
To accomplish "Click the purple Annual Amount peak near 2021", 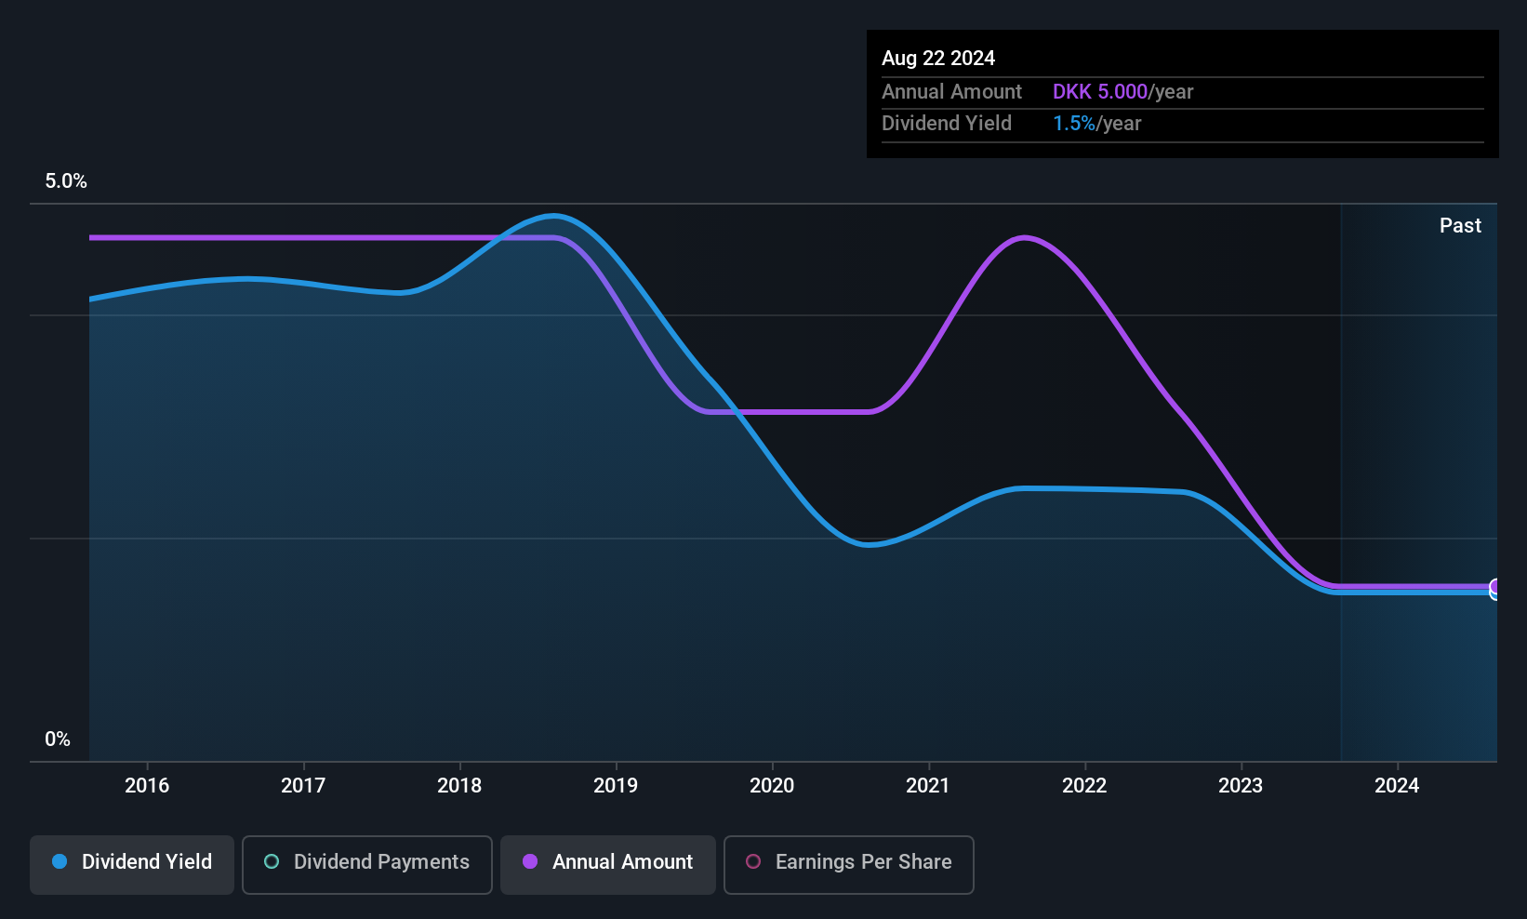I will coord(1024,238).
